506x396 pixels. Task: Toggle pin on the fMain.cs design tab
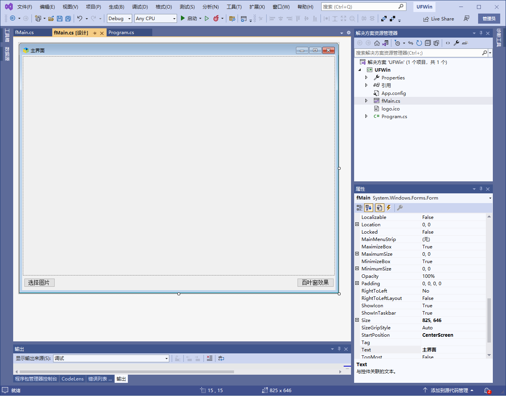[x=95, y=33]
